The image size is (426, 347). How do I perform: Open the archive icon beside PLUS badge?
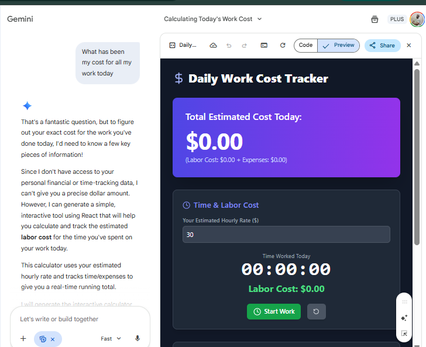pyautogui.click(x=375, y=19)
